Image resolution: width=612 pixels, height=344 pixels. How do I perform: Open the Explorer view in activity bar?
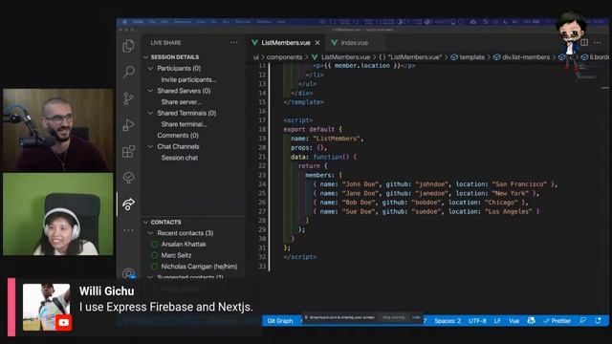[x=128, y=46]
